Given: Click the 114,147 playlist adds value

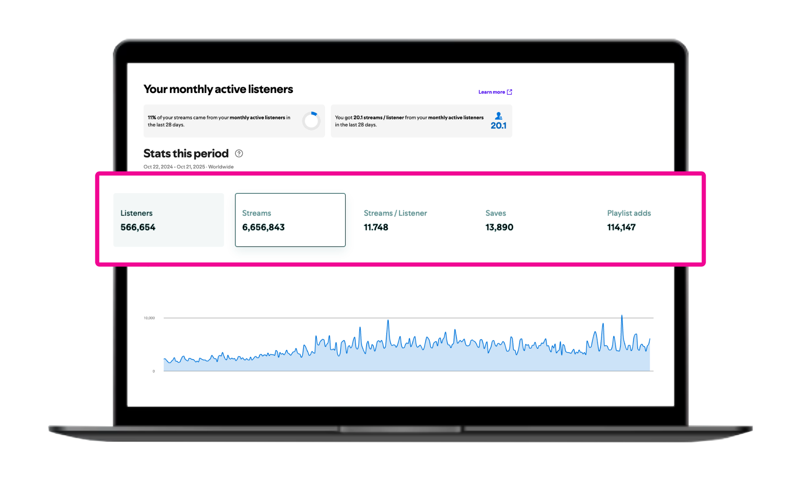Looking at the screenshot, I should (x=621, y=227).
